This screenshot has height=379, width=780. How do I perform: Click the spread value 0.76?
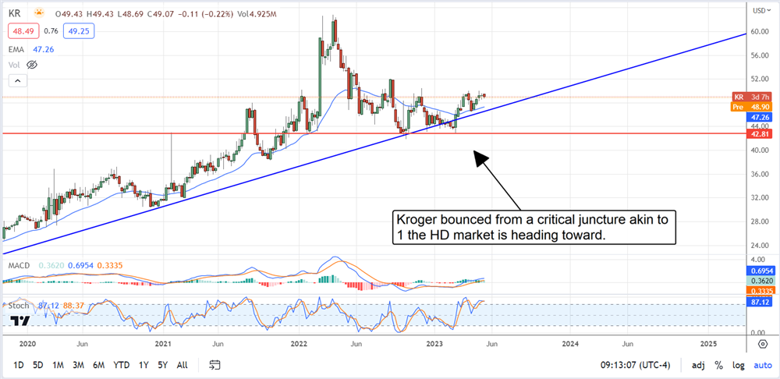51,31
